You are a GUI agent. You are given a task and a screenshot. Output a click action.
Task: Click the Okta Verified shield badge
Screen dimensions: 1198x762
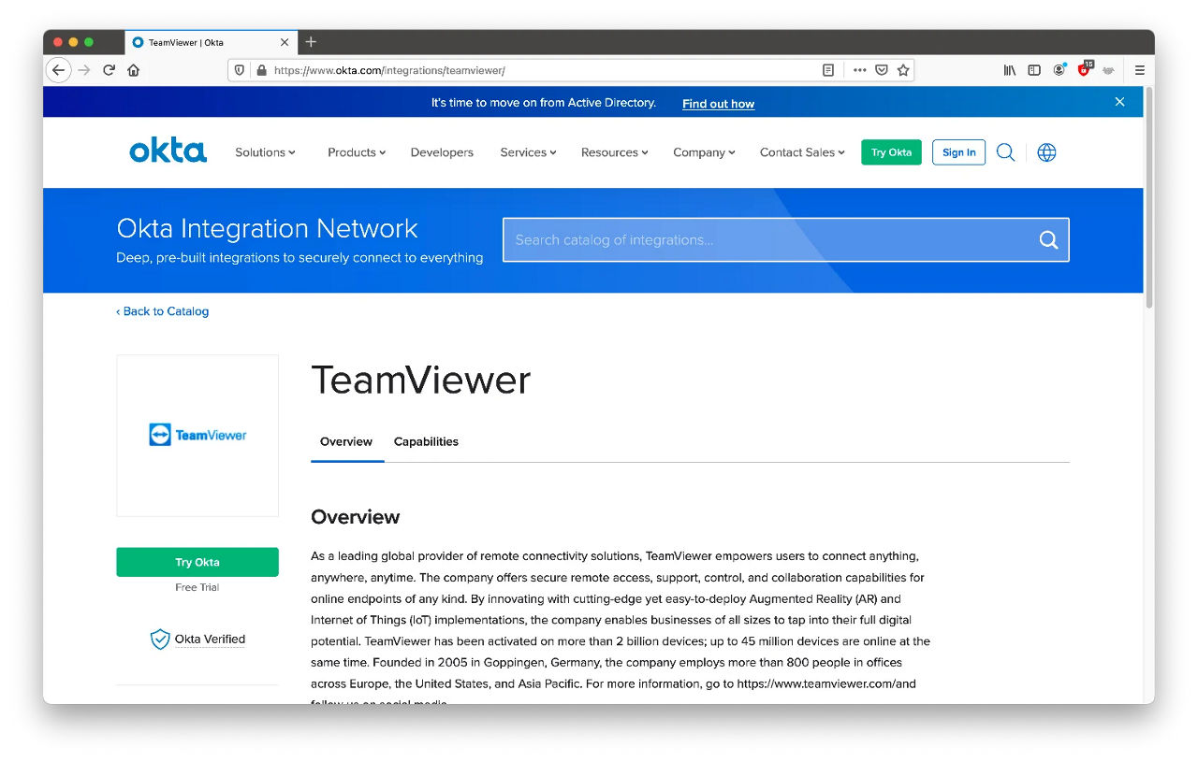click(160, 640)
